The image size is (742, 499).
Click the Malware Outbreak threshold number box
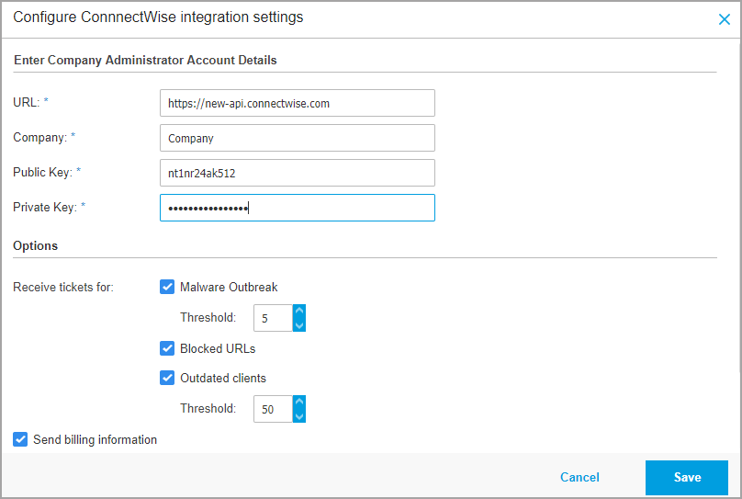[273, 319]
